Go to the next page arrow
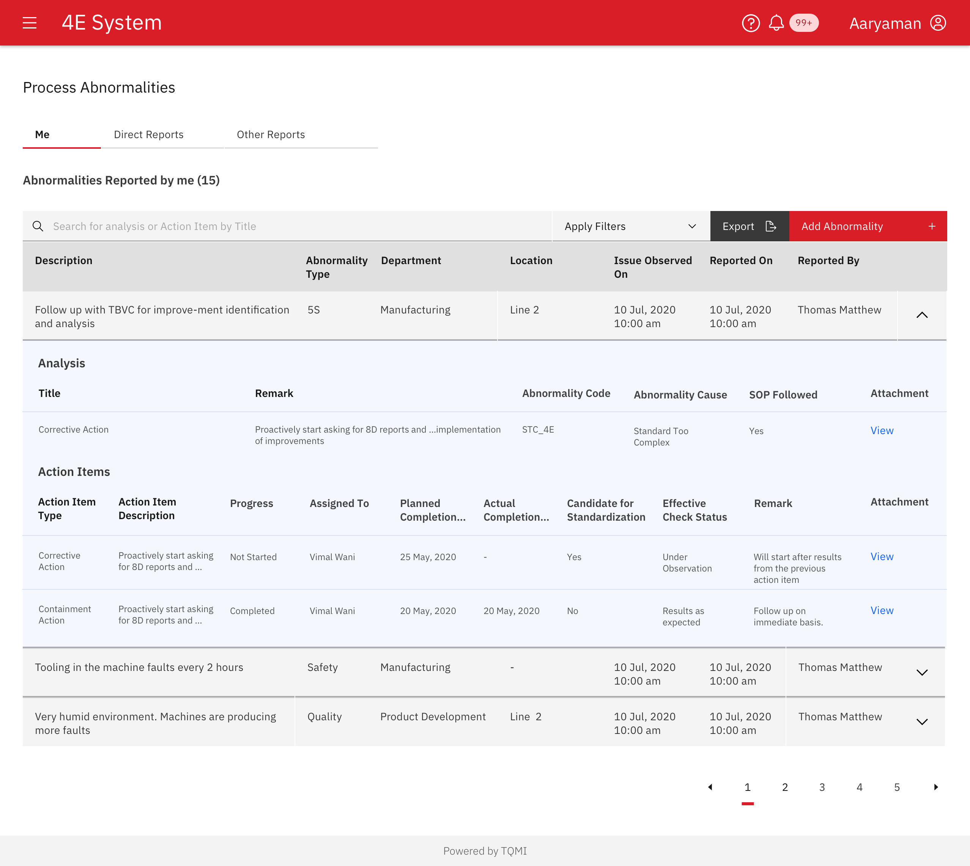The width and height of the screenshot is (970, 866). click(936, 787)
